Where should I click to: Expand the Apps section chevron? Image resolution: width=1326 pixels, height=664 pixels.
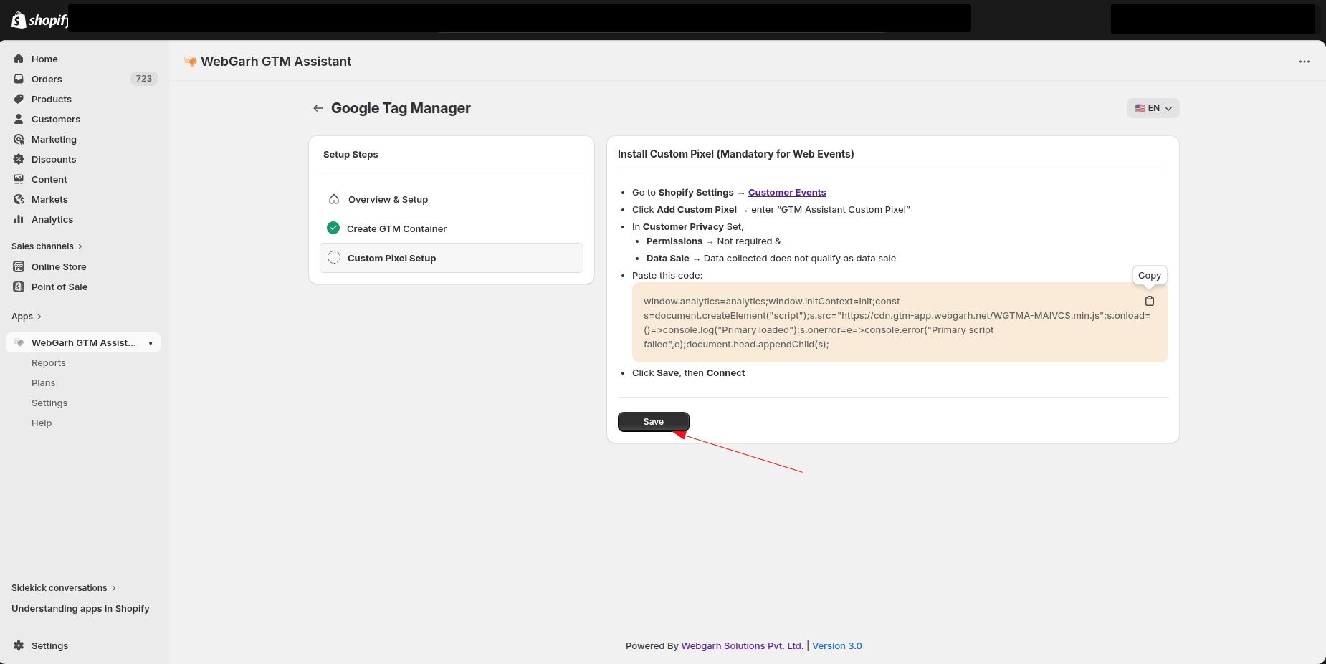(39, 317)
